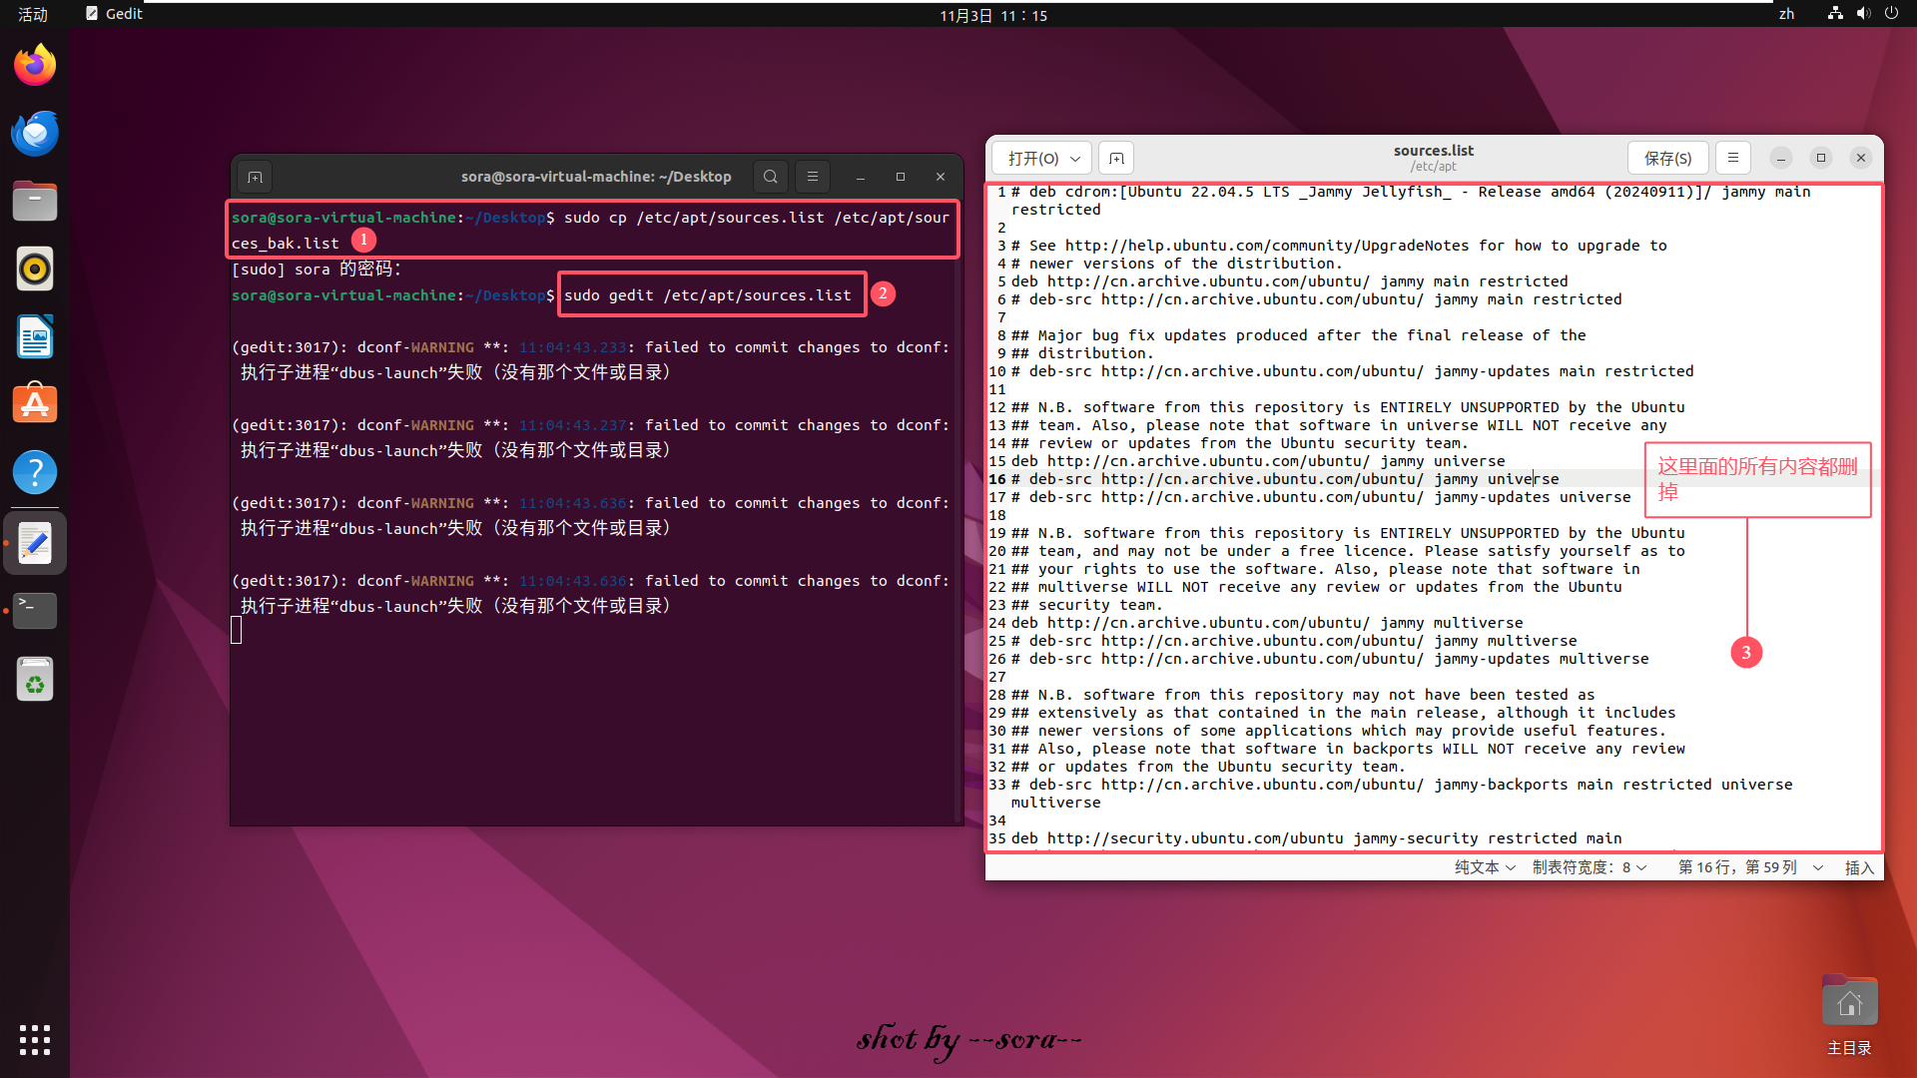This screenshot has width=1917, height=1078.
Task: Show applications grid button
Action: [x=35, y=1040]
